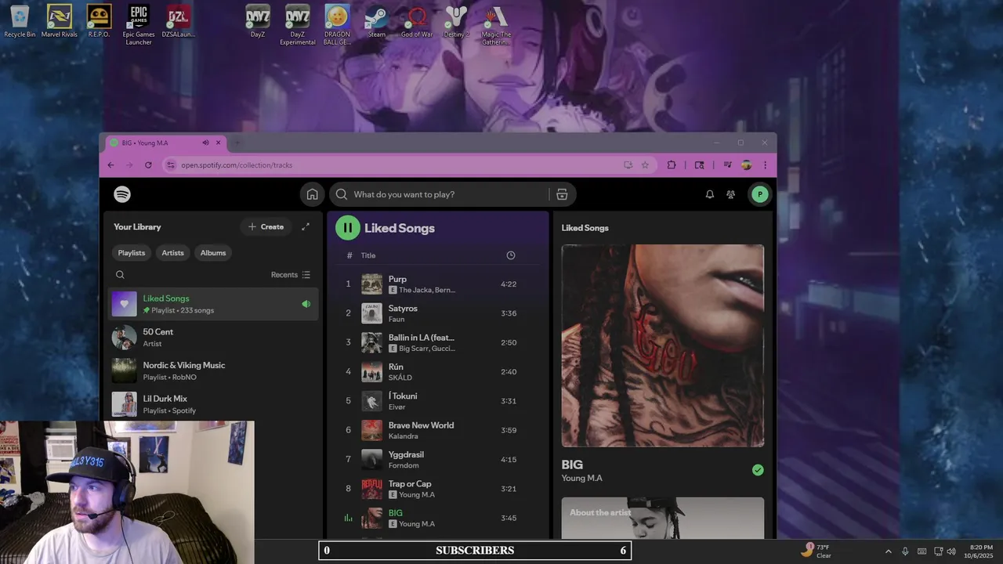
Task: Select the track Í Tokuni
Action: (403, 396)
